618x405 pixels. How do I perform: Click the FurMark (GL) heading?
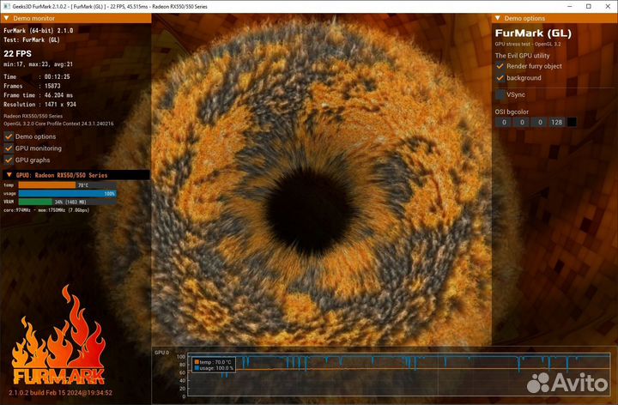pos(533,33)
